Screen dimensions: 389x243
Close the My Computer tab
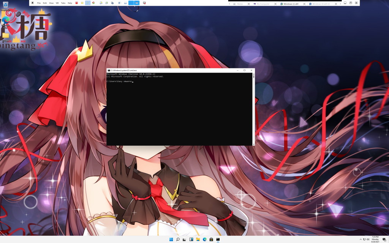click(x=275, y=4)
